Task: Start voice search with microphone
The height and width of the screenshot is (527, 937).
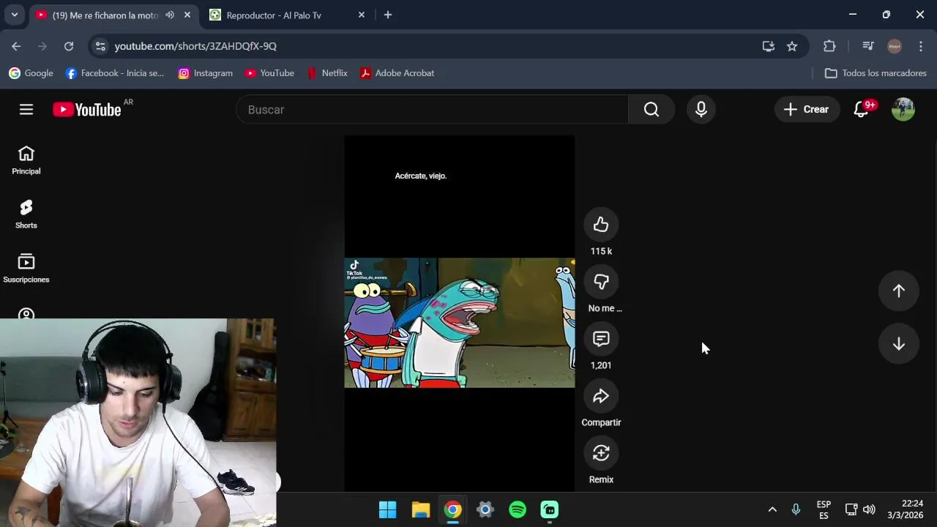Action: pos(701,110)
